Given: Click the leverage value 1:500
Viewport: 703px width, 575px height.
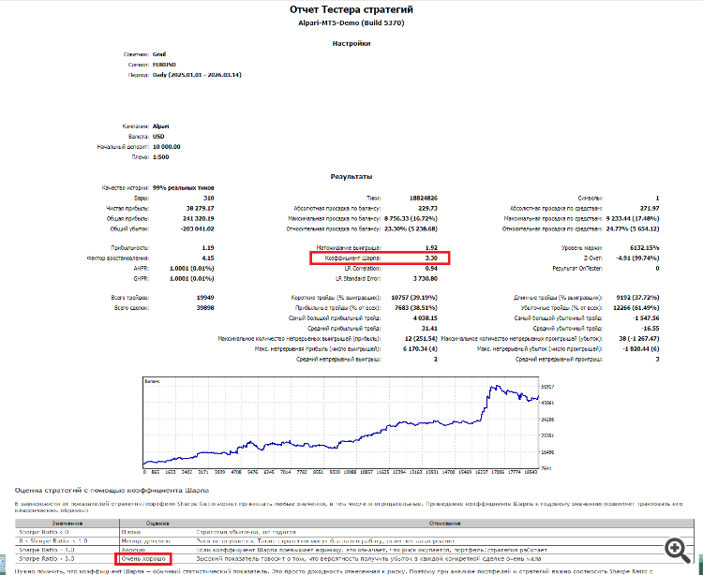Looking at the screenshot, I should 160,157.
